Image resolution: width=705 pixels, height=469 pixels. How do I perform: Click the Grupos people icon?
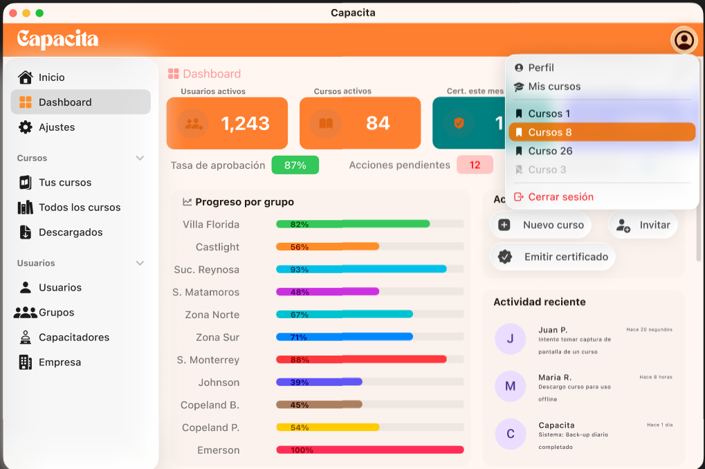(26, 312)
